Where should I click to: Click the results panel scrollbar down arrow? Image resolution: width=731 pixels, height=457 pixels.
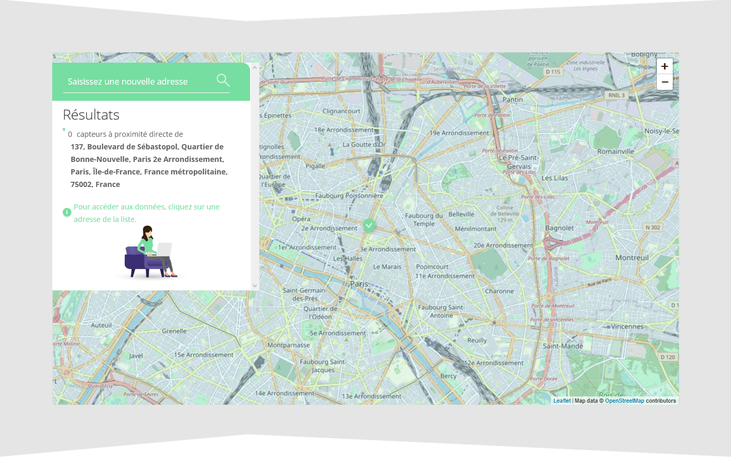point(255,285)
